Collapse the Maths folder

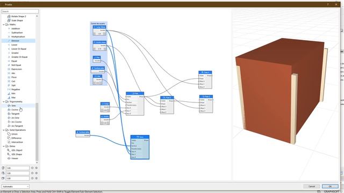pos(4,25)
